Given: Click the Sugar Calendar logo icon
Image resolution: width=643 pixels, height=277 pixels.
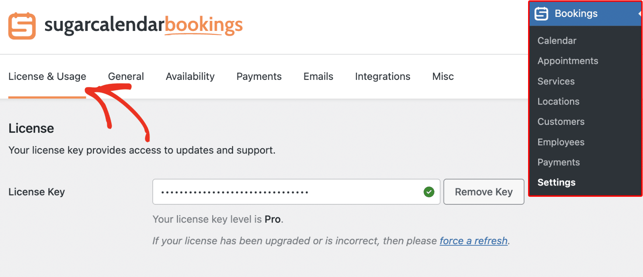Looking at the screenshot, I should [x=22, y=25].
